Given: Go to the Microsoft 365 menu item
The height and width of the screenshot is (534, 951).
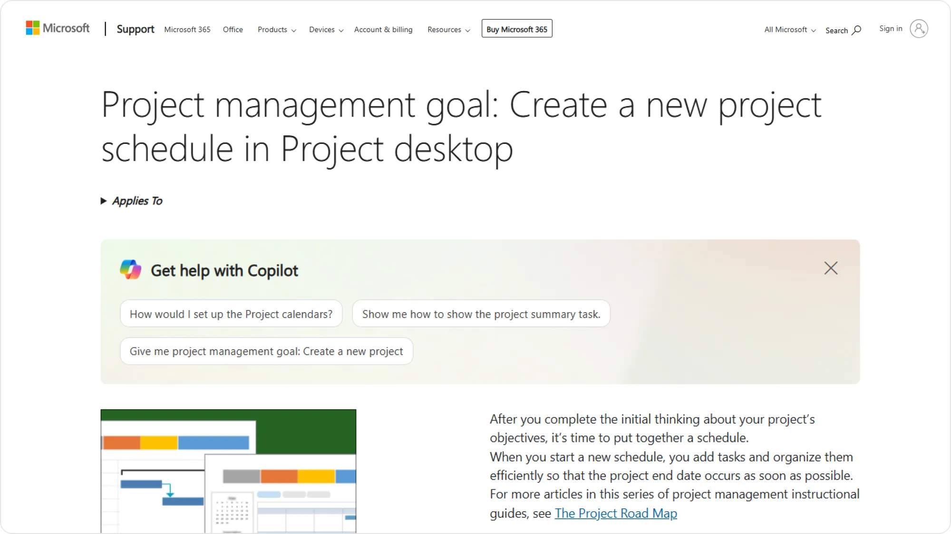Looking at the screenshot, I should pyautogui.click(x=187, y=29).
